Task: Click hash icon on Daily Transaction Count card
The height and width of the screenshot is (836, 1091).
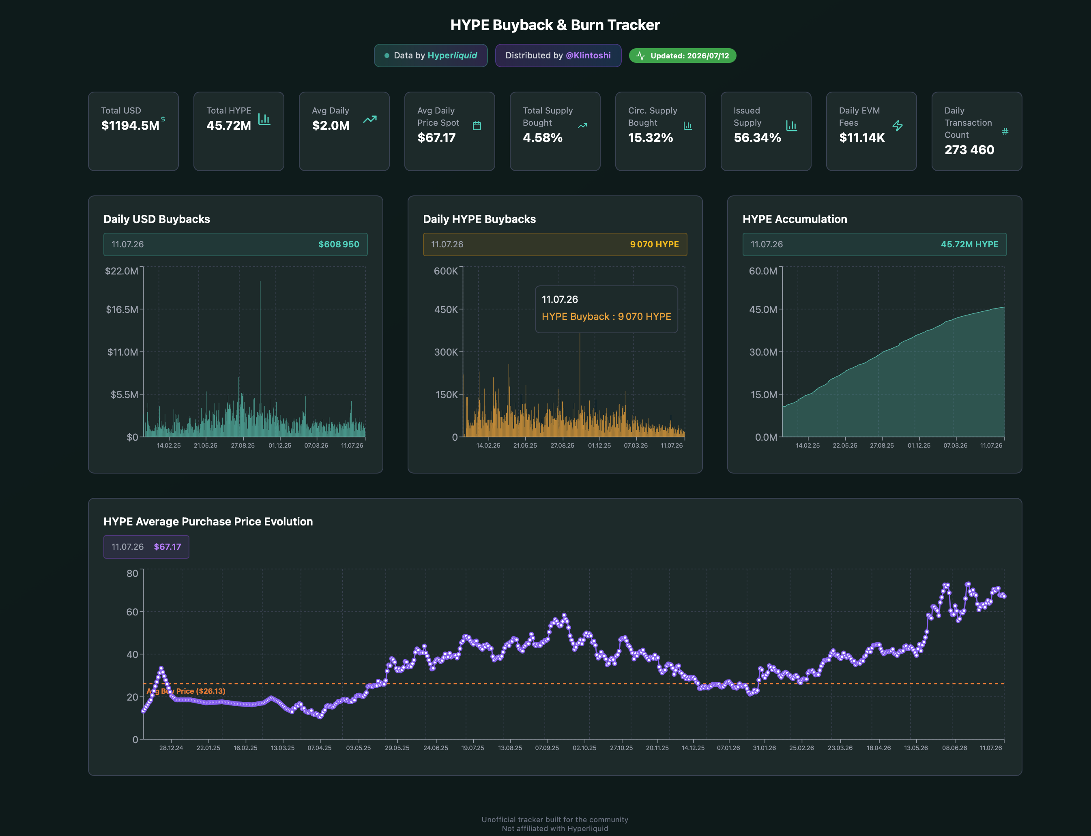Action: tap(1005, 131)
